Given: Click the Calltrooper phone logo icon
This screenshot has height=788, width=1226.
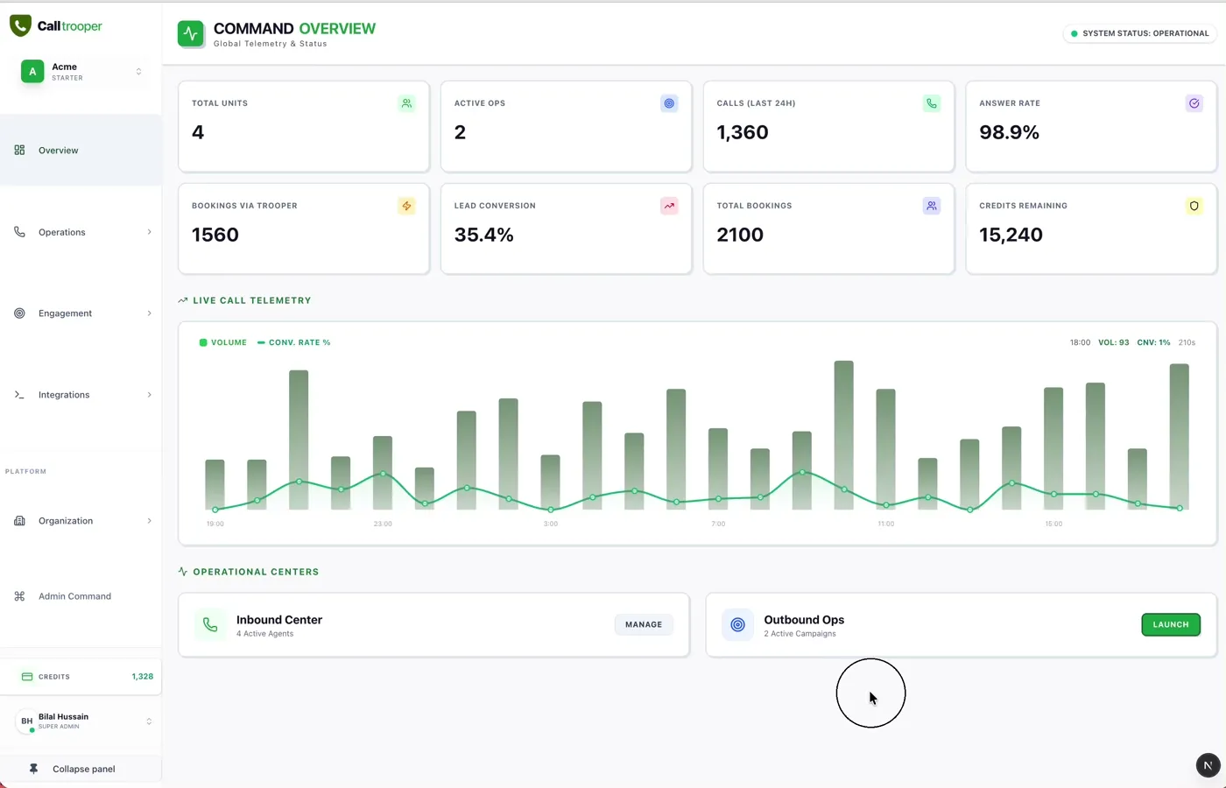Looking at the screenshot, I should 19,25.
